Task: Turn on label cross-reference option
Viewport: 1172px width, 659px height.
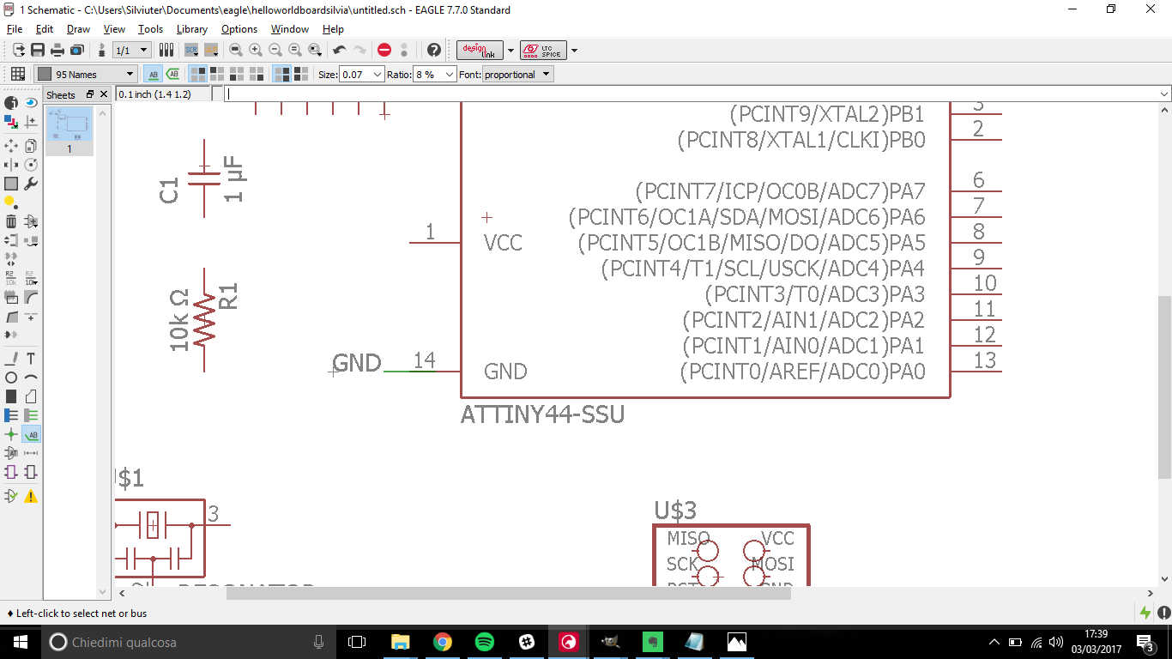Action: pyautogui.click(x=172, y=74)
